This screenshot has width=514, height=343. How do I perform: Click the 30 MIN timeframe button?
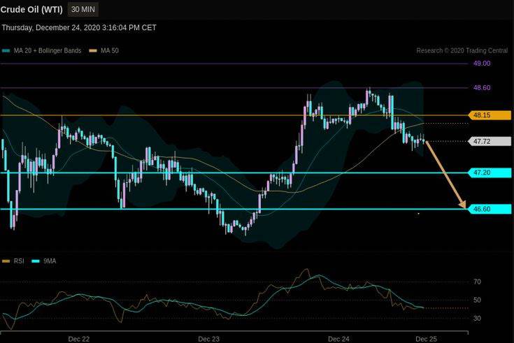83,10
